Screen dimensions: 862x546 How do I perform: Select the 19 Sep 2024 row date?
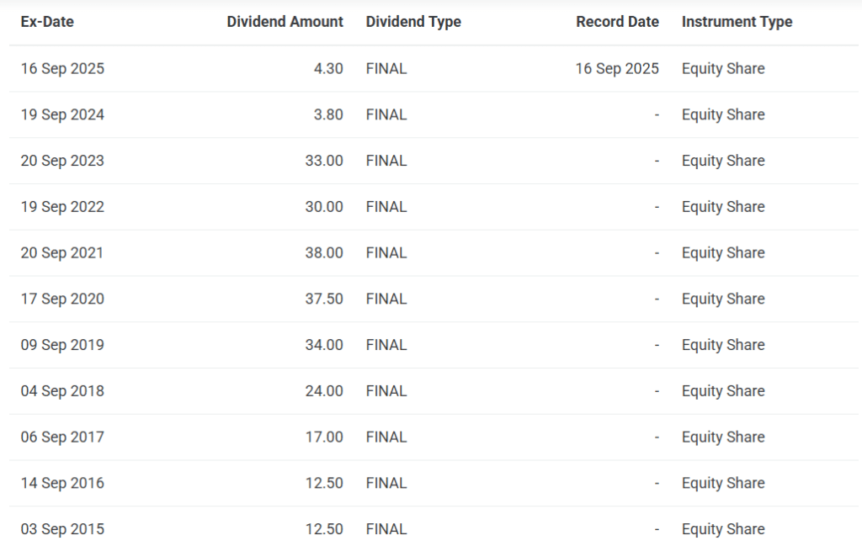(62, 114)
